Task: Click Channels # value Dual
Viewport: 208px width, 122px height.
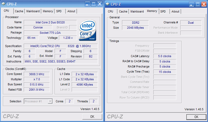Action: pyautogui.click(x=191, y=23)
